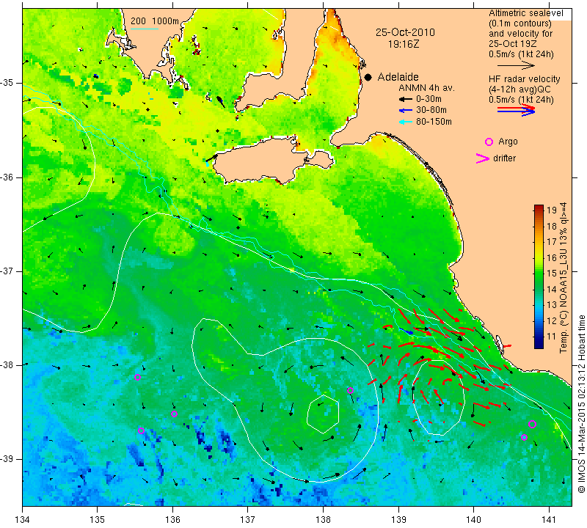Click the Argo marker near 135.5°E, 38.1°S
The width and height of the screenshot is (587, 528).
137,377
